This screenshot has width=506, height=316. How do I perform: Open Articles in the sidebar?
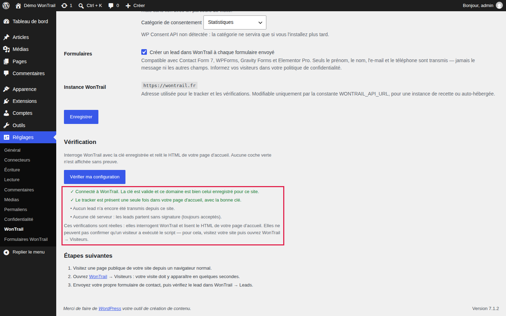[28, 37]
